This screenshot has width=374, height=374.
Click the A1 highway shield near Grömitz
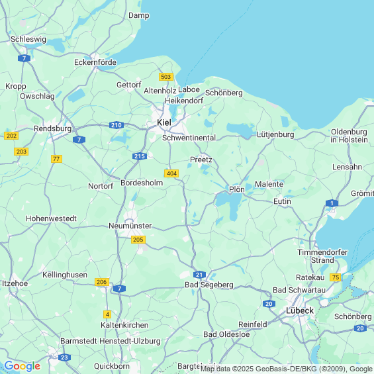[332, 203]
